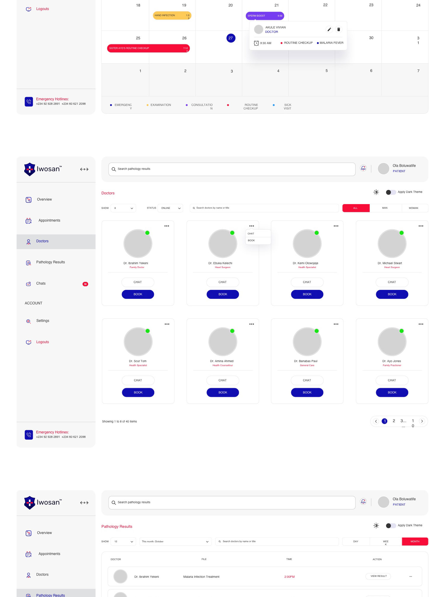Image resolution: width=444 pixels, height=597 pixels.
Task: Click the next page arrow in pagination
Action: 422,421
